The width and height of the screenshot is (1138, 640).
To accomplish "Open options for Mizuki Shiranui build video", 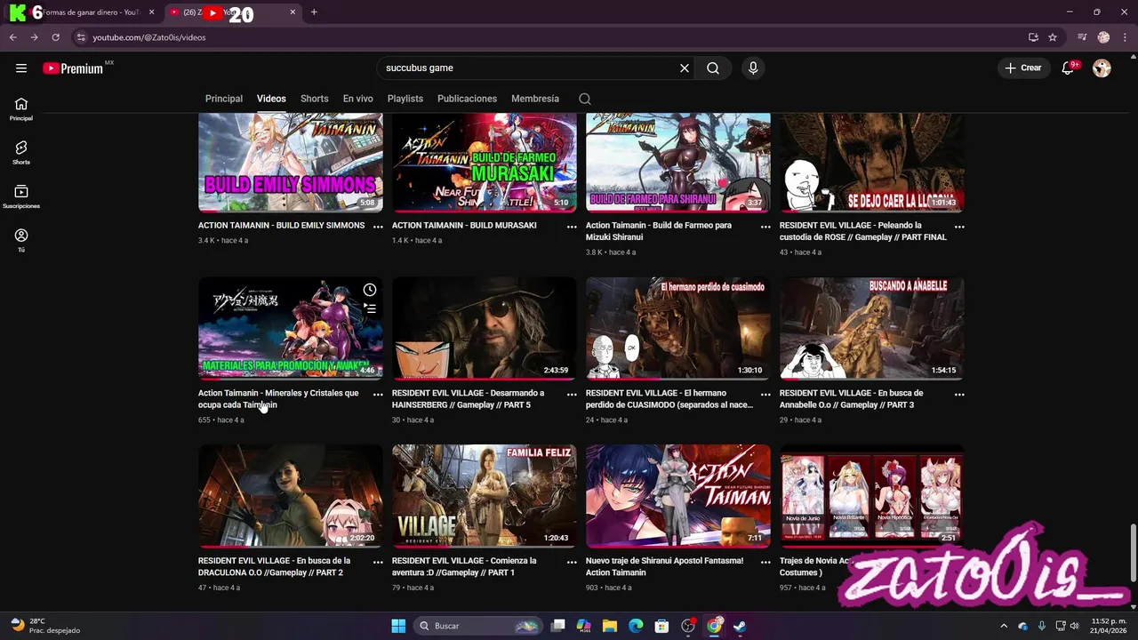I will pos(765,227).
